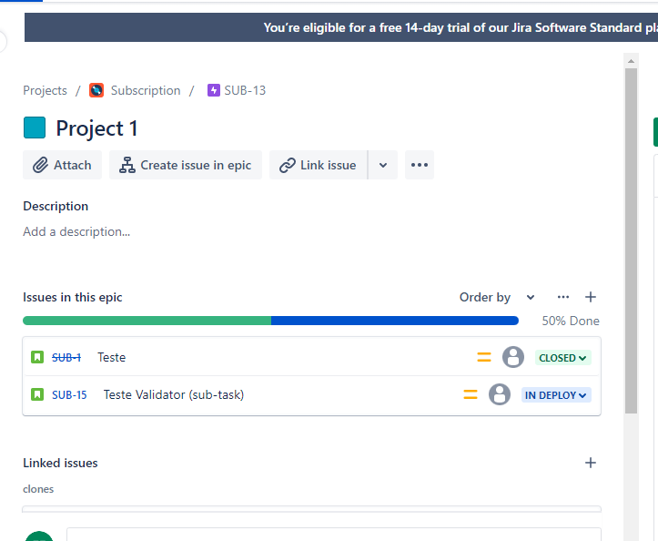658x541 pixels.
Task: Open the Subscription breadcrumb link
Action: tap(146, 90)
